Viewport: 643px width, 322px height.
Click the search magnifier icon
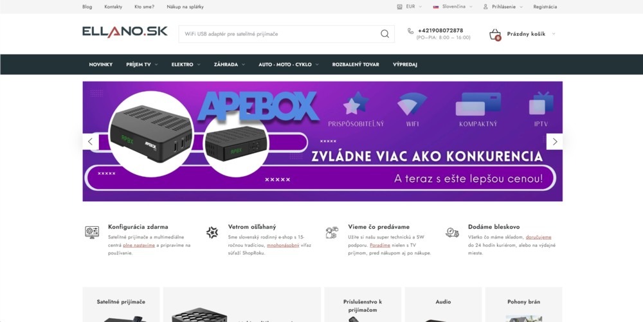click(385, 34)
